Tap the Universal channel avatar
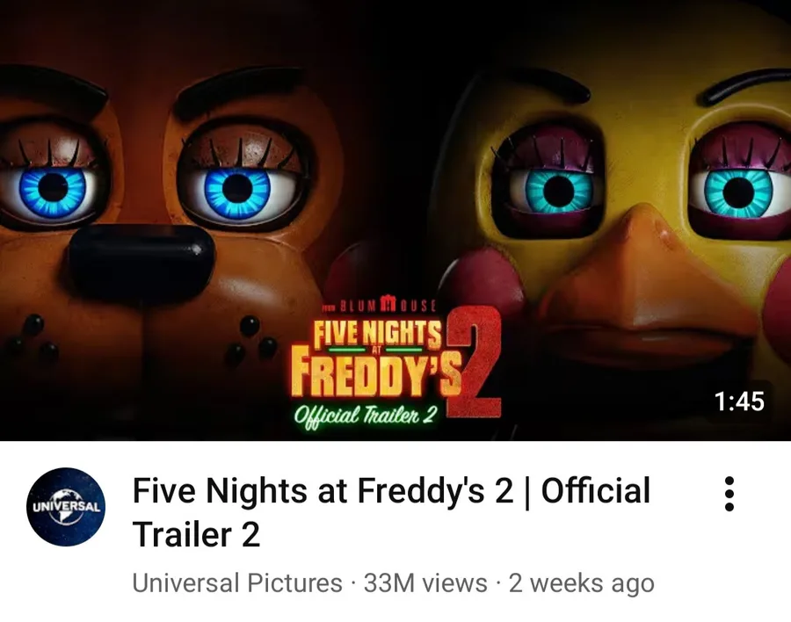Viewport: 791px width, 622px height. [x=66, y=508]
